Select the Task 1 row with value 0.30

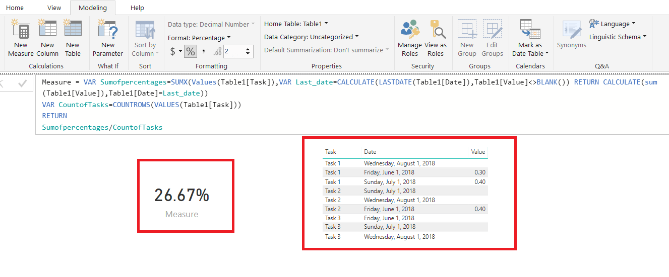tap(405, 172)
